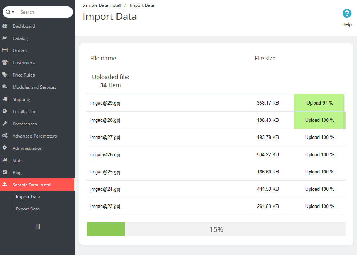
Task: Open Advanced Parameters menu
Action: (35, 136)
